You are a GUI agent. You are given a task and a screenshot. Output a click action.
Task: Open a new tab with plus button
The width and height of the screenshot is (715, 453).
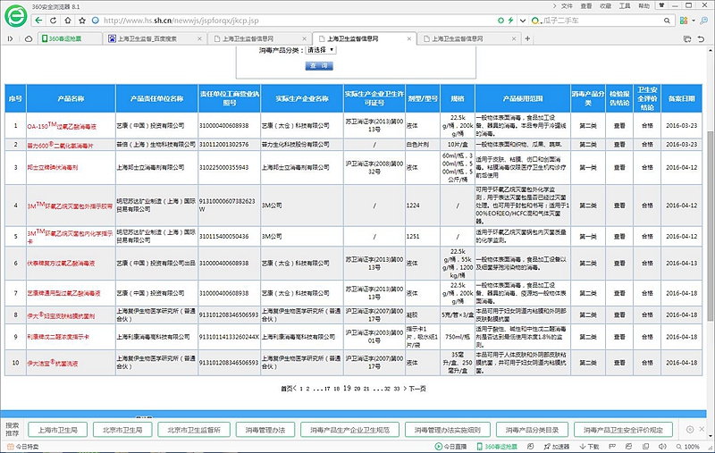click(527, 38)
